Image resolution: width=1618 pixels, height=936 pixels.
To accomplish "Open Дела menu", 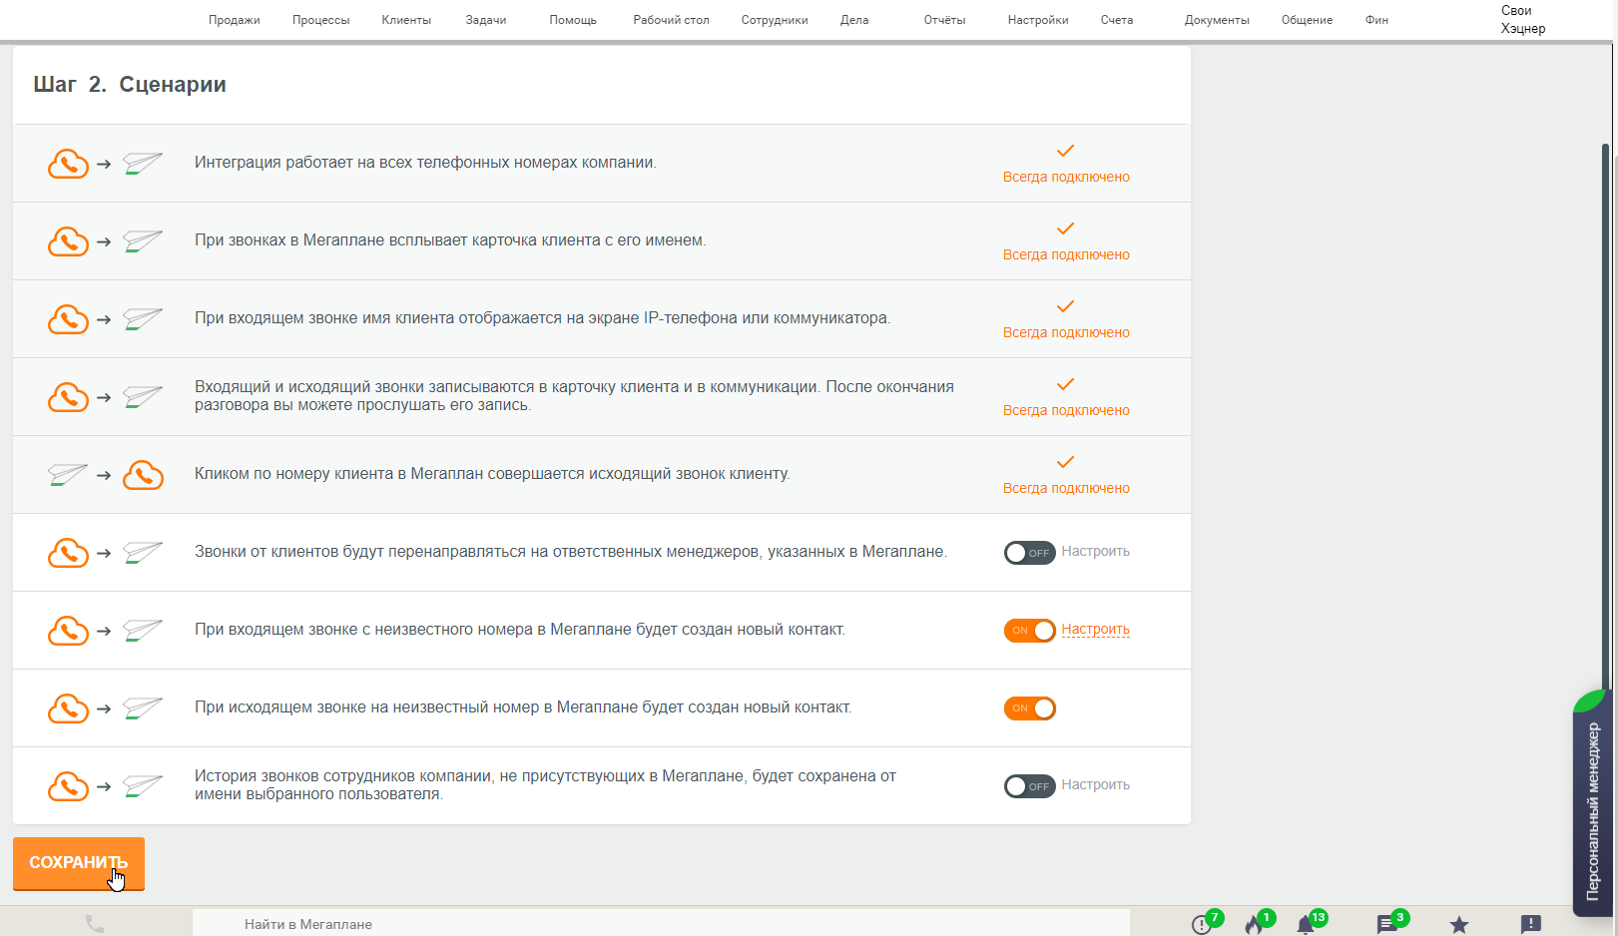I will pos(854,20).
